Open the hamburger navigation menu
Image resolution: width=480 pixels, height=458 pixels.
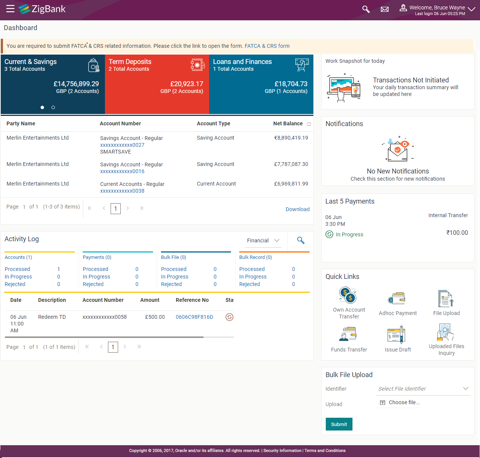pyautogui.click(x=10, y=9)
